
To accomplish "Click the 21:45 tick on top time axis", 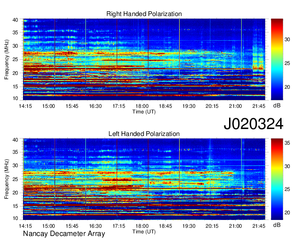I will [259, 106].
